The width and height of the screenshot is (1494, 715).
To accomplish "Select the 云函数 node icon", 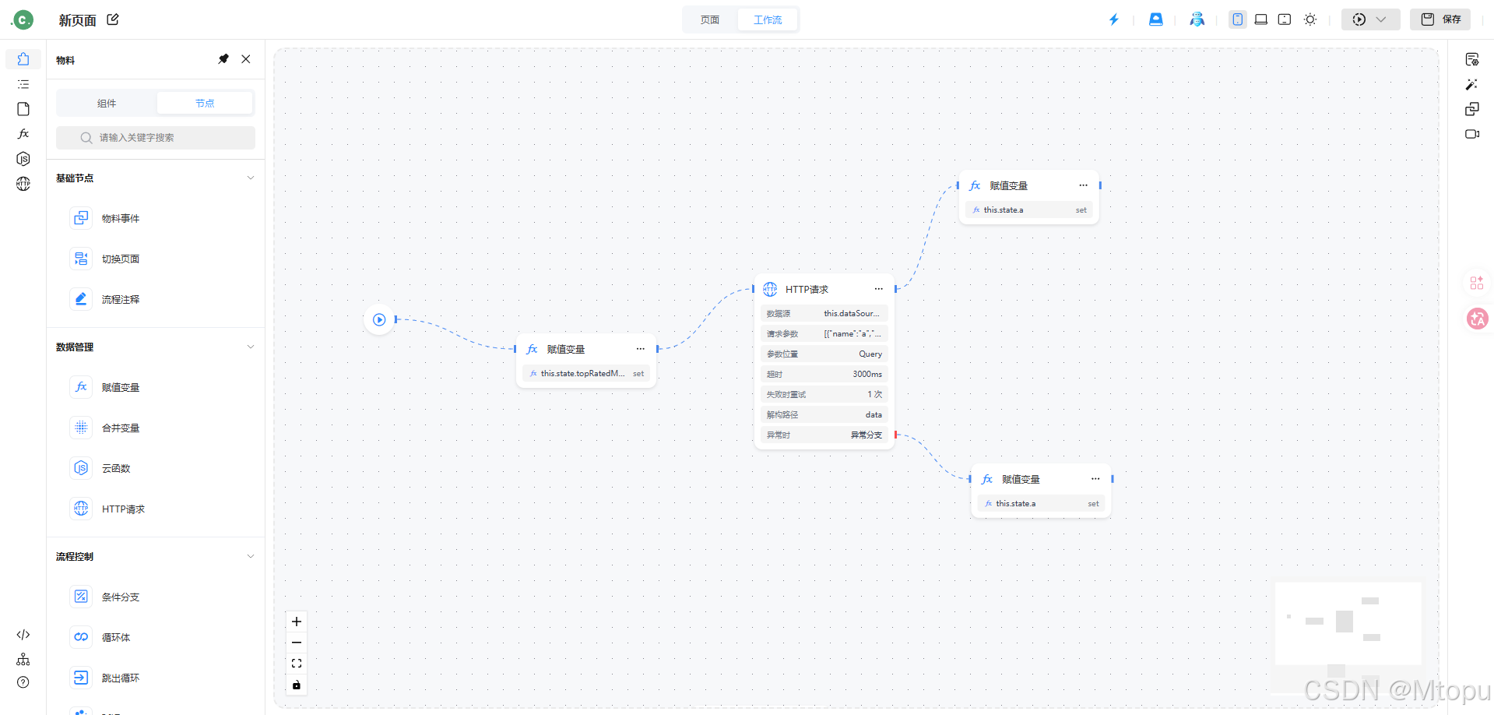I will [81, 468].
